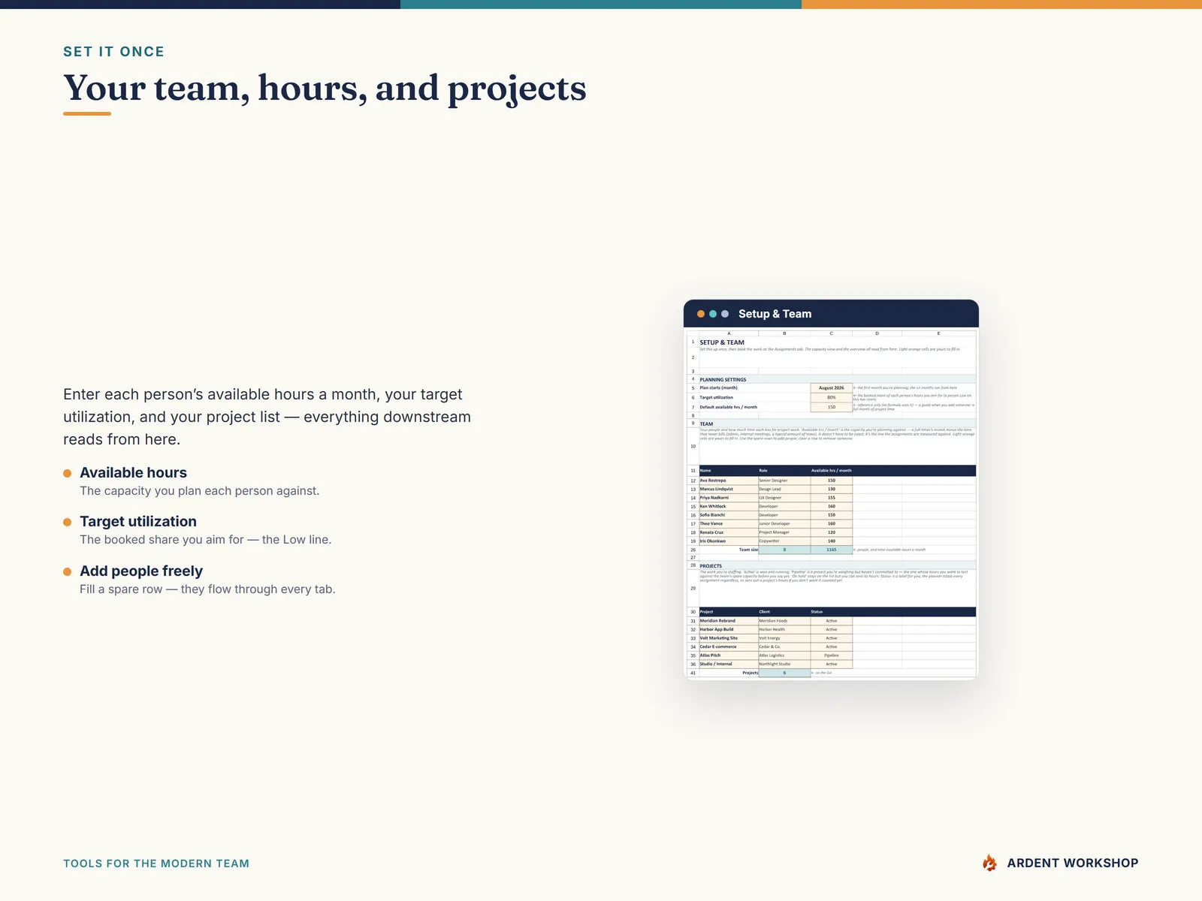Click the 'Project Manager' role cell
Image resolution: width=1202 pixels, height=901 pixels.
click(x=784, y=532)
